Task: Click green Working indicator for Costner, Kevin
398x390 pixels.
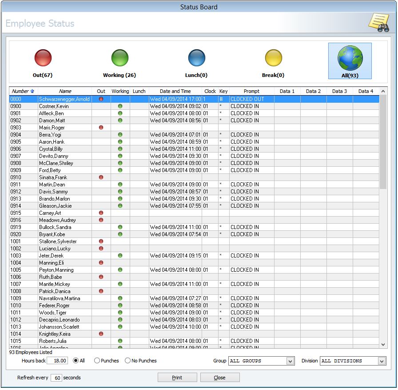Action: 120,106
